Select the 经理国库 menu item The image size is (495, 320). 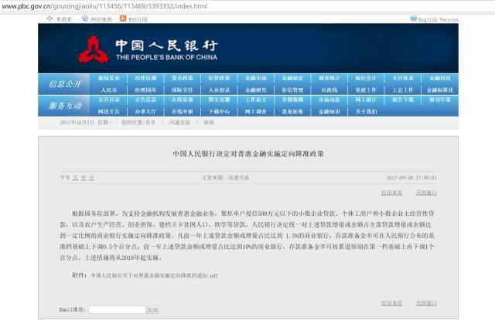pyautogui.click(x=145, y=90)
